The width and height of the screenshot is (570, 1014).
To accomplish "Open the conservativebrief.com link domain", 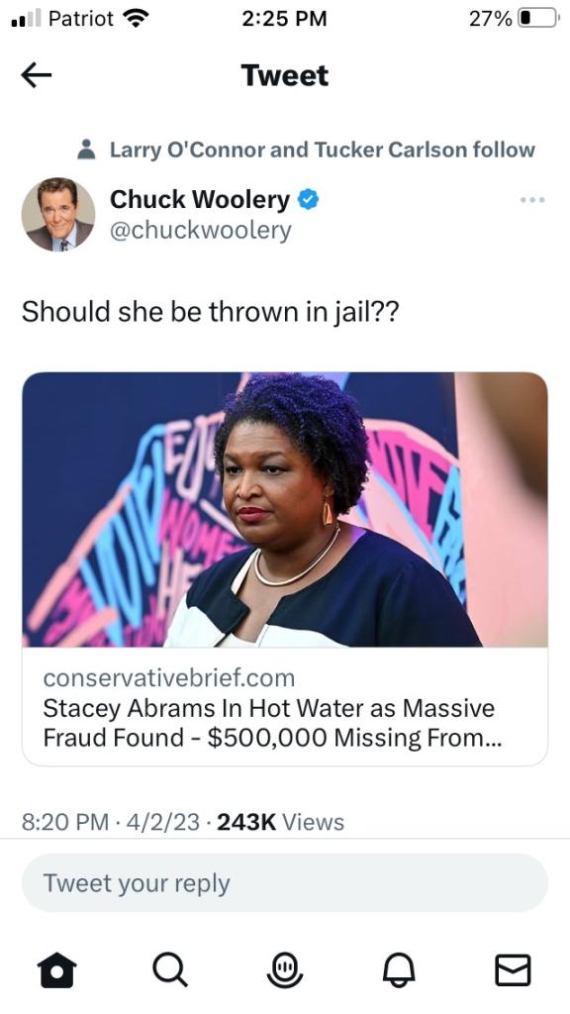I will click(x=168, y=677).
